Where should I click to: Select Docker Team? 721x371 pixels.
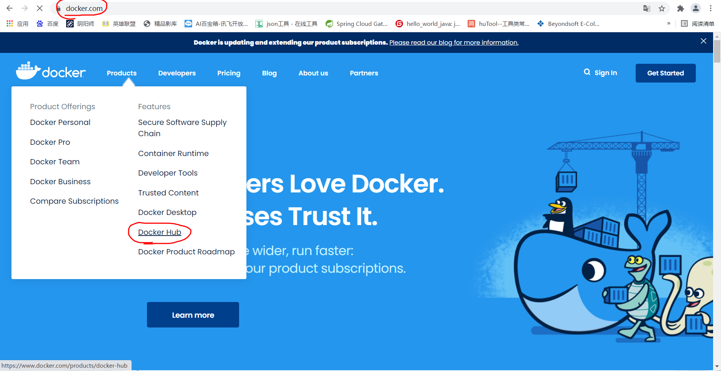pos(55,162)
